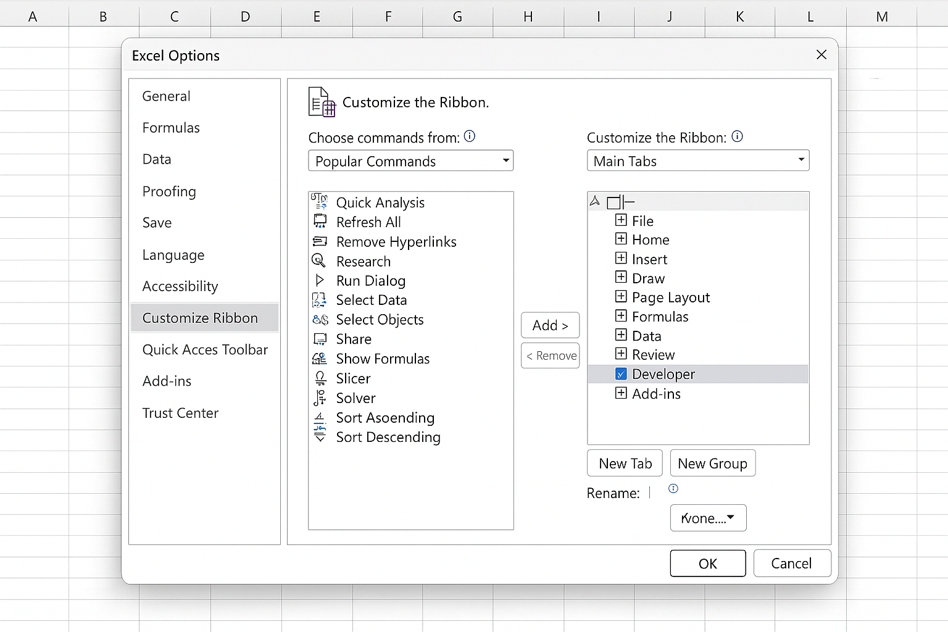Click the info icon next to Rename
This screenshot has width=948, height=632.
(x=673, y=489)
